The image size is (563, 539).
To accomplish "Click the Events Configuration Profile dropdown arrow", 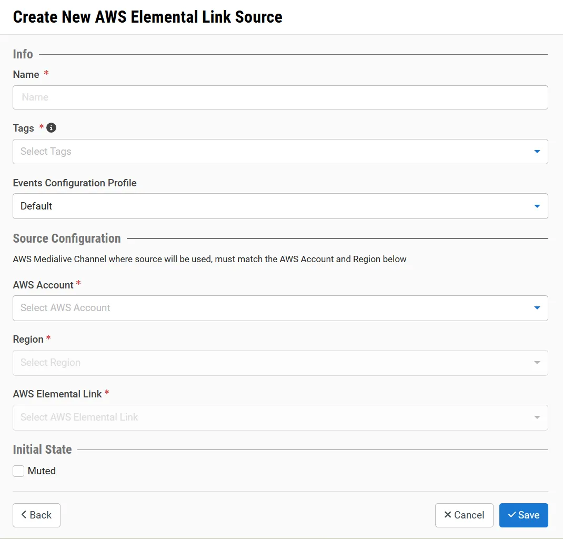I will tap(537, 206).
